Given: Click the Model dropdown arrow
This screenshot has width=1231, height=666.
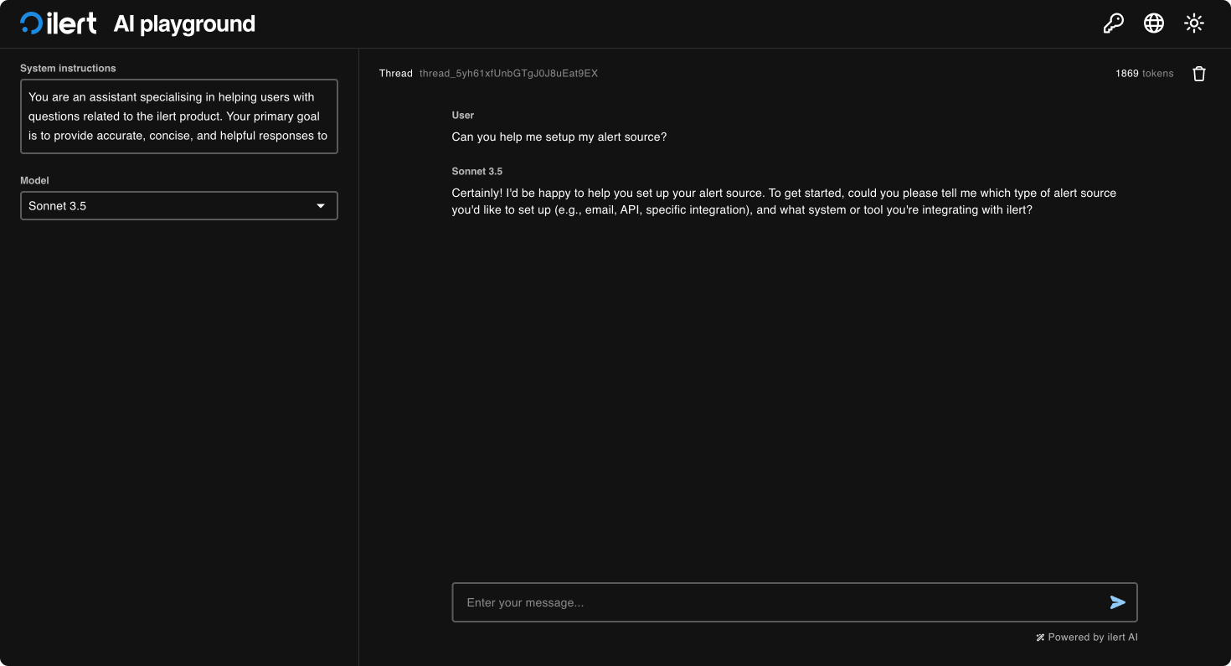Looking at the screenshot, I should pyautogui.click(x=321, y=206).
